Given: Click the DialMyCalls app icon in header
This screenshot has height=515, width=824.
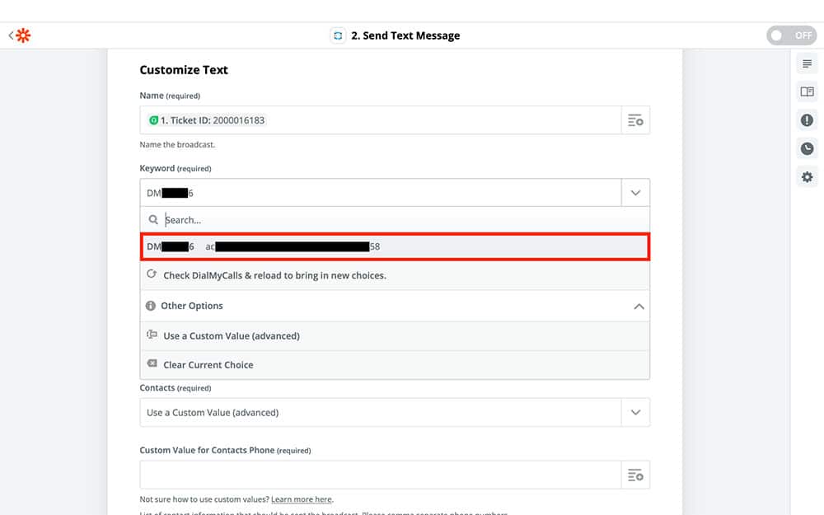Looking at the screenshot, I should click(337, 35).
